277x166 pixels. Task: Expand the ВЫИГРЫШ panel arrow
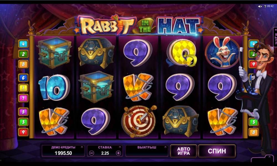click(x=165, y=147)
